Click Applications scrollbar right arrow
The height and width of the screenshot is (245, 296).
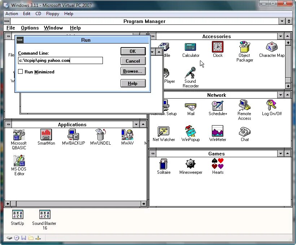[x=143, y=204]
